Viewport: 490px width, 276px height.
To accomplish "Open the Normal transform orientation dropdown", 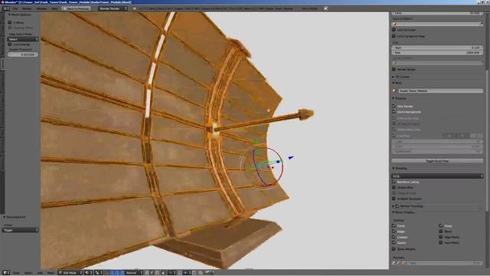I will pyautogui.click(x=134, y=273).
